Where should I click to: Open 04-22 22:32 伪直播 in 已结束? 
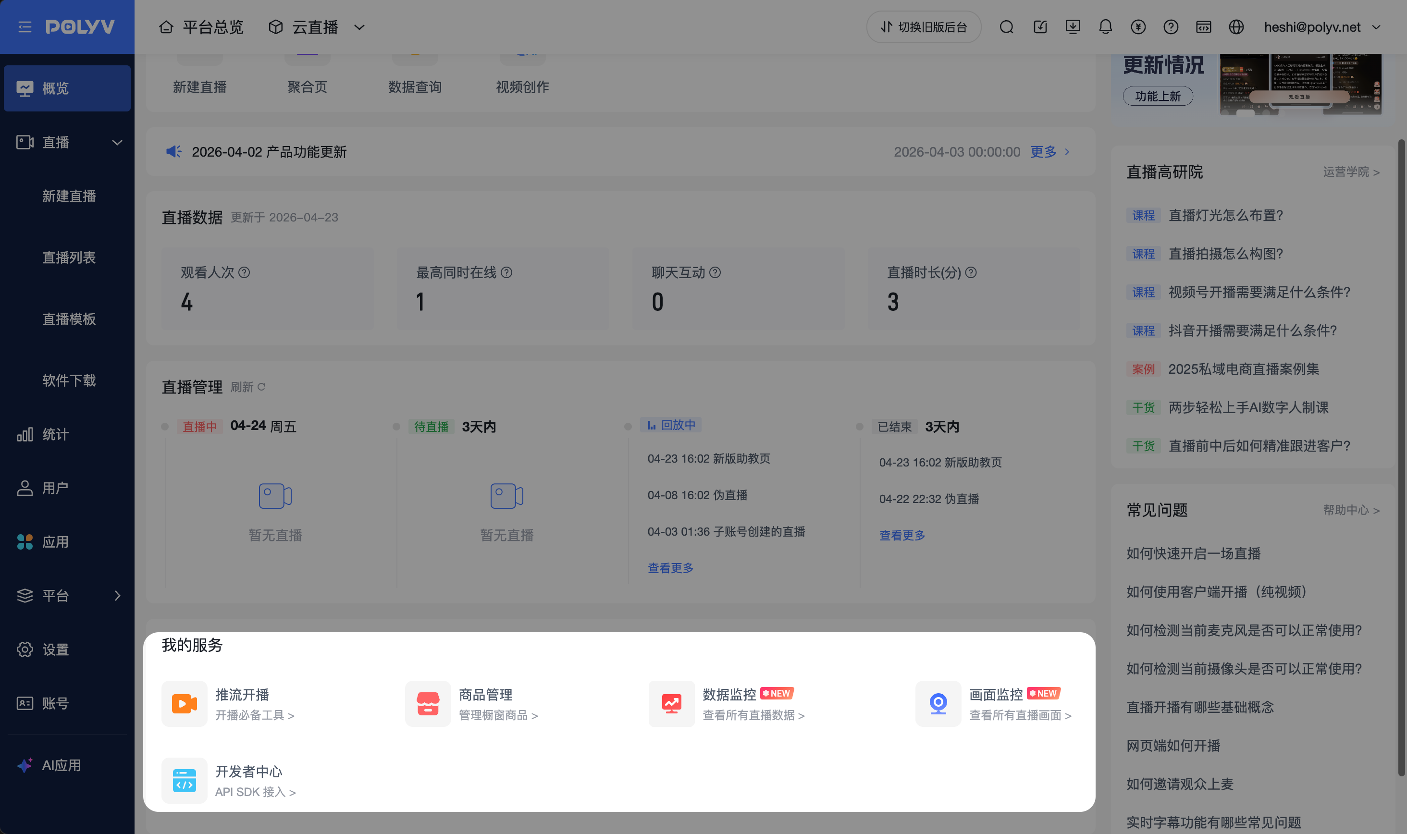click(x=929, y=499)
